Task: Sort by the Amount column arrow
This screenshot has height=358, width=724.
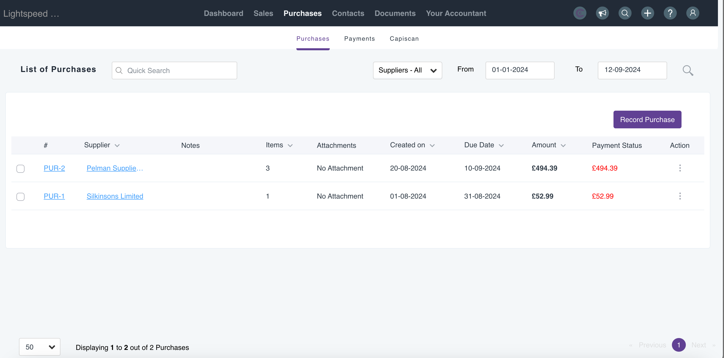Action: coord(563,146)
